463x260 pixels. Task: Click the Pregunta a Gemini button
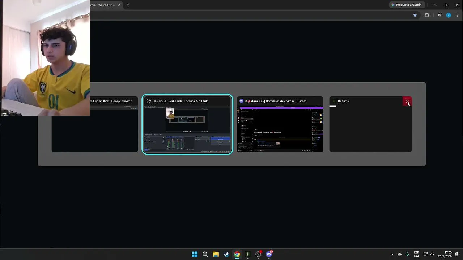click(x=407, y=5)
